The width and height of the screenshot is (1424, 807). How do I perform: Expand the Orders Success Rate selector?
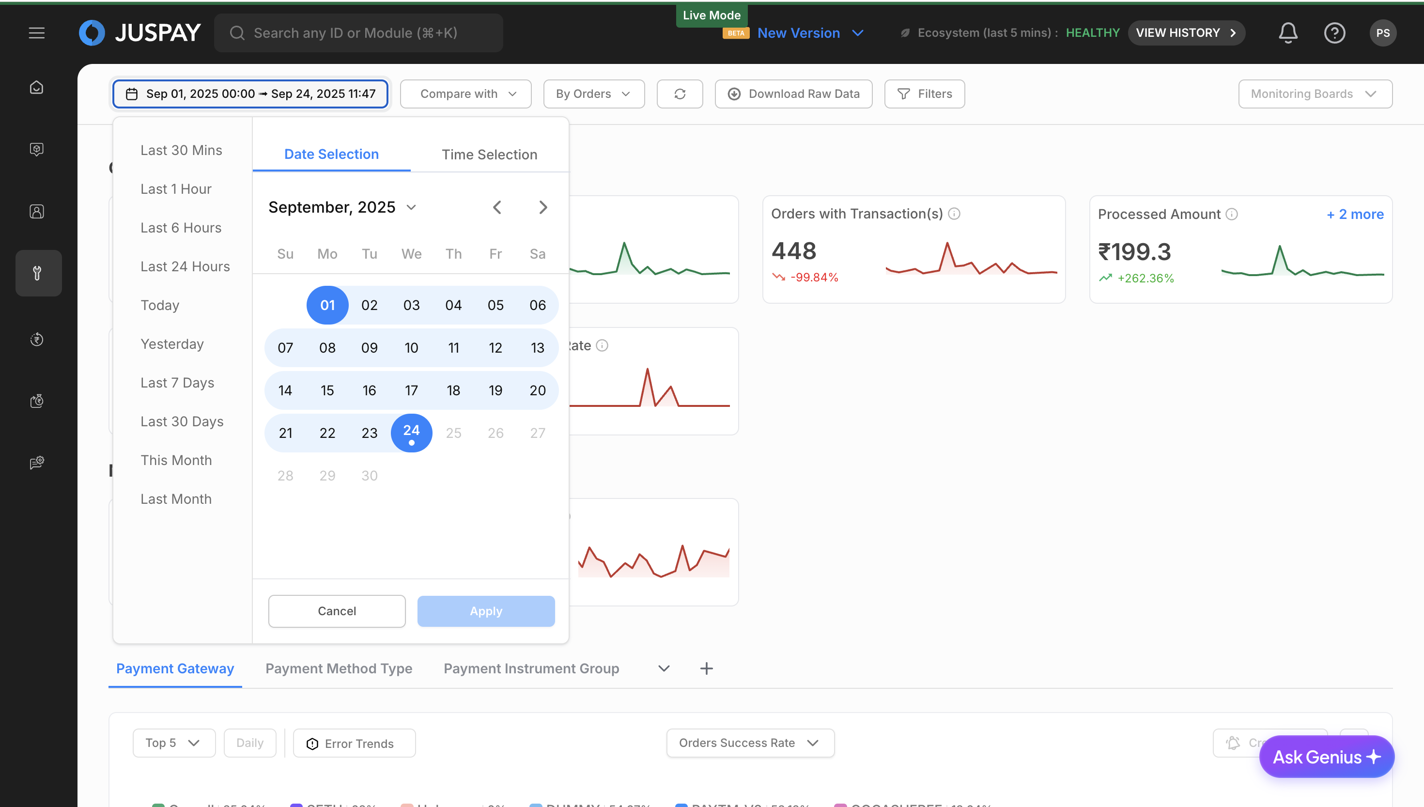pos(750,743)
